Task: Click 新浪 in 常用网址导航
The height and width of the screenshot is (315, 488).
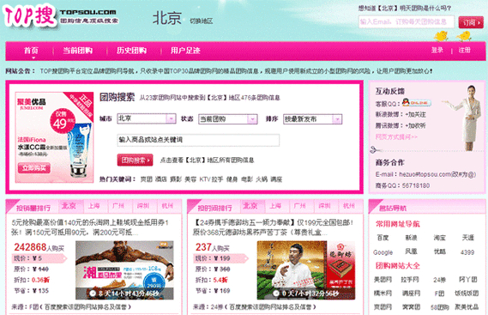Action: 411,238
